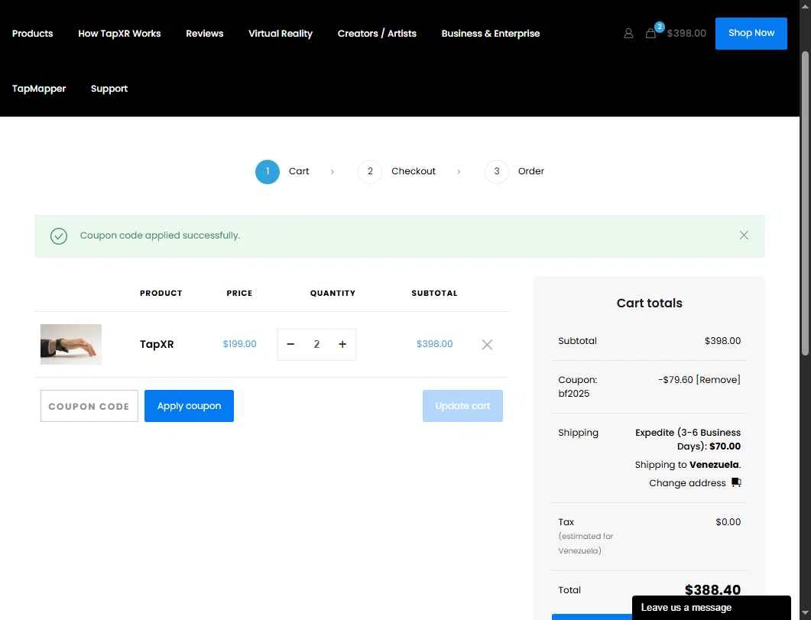Viewport: 811px width, 620px height.
Task: Go to How TapXR Works
Action: (119, 33)
